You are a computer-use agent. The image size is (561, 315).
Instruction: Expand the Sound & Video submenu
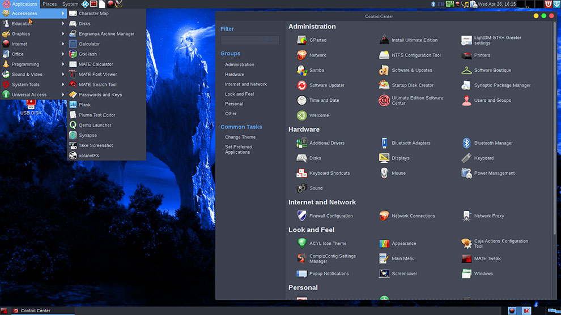click(x=33, y=74)
